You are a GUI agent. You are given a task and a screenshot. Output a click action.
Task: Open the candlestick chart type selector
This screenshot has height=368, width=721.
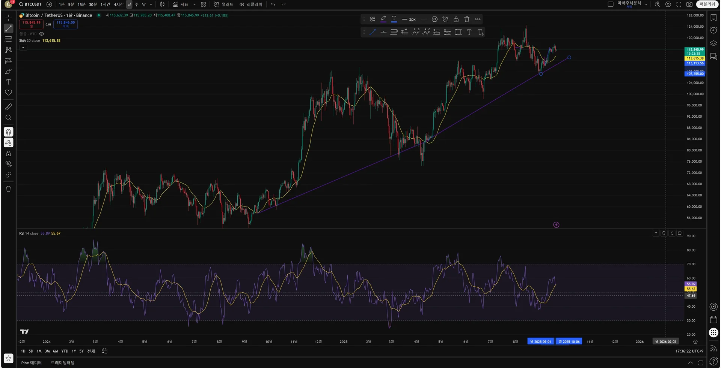(x=162, y=4)
